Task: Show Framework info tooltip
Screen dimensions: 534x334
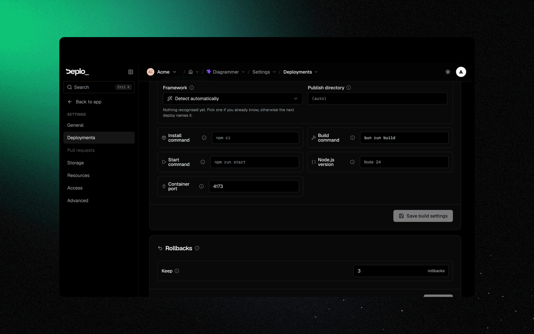Action: [x=192, y=88]
